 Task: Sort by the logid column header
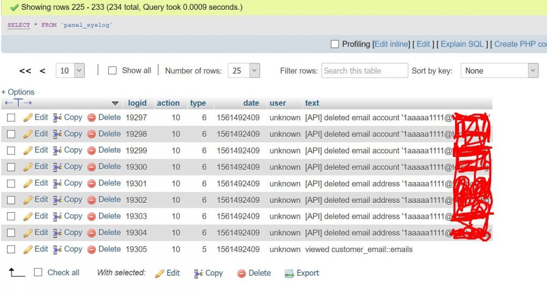tap(137, 103)
